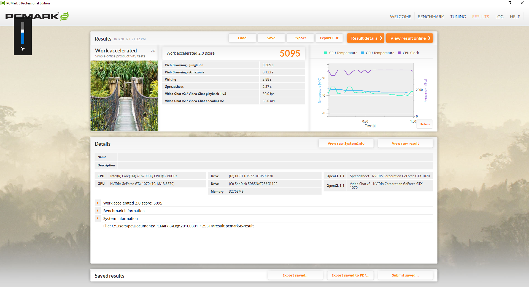Click the Export button
529x287 pixels.
click(300, 38)
